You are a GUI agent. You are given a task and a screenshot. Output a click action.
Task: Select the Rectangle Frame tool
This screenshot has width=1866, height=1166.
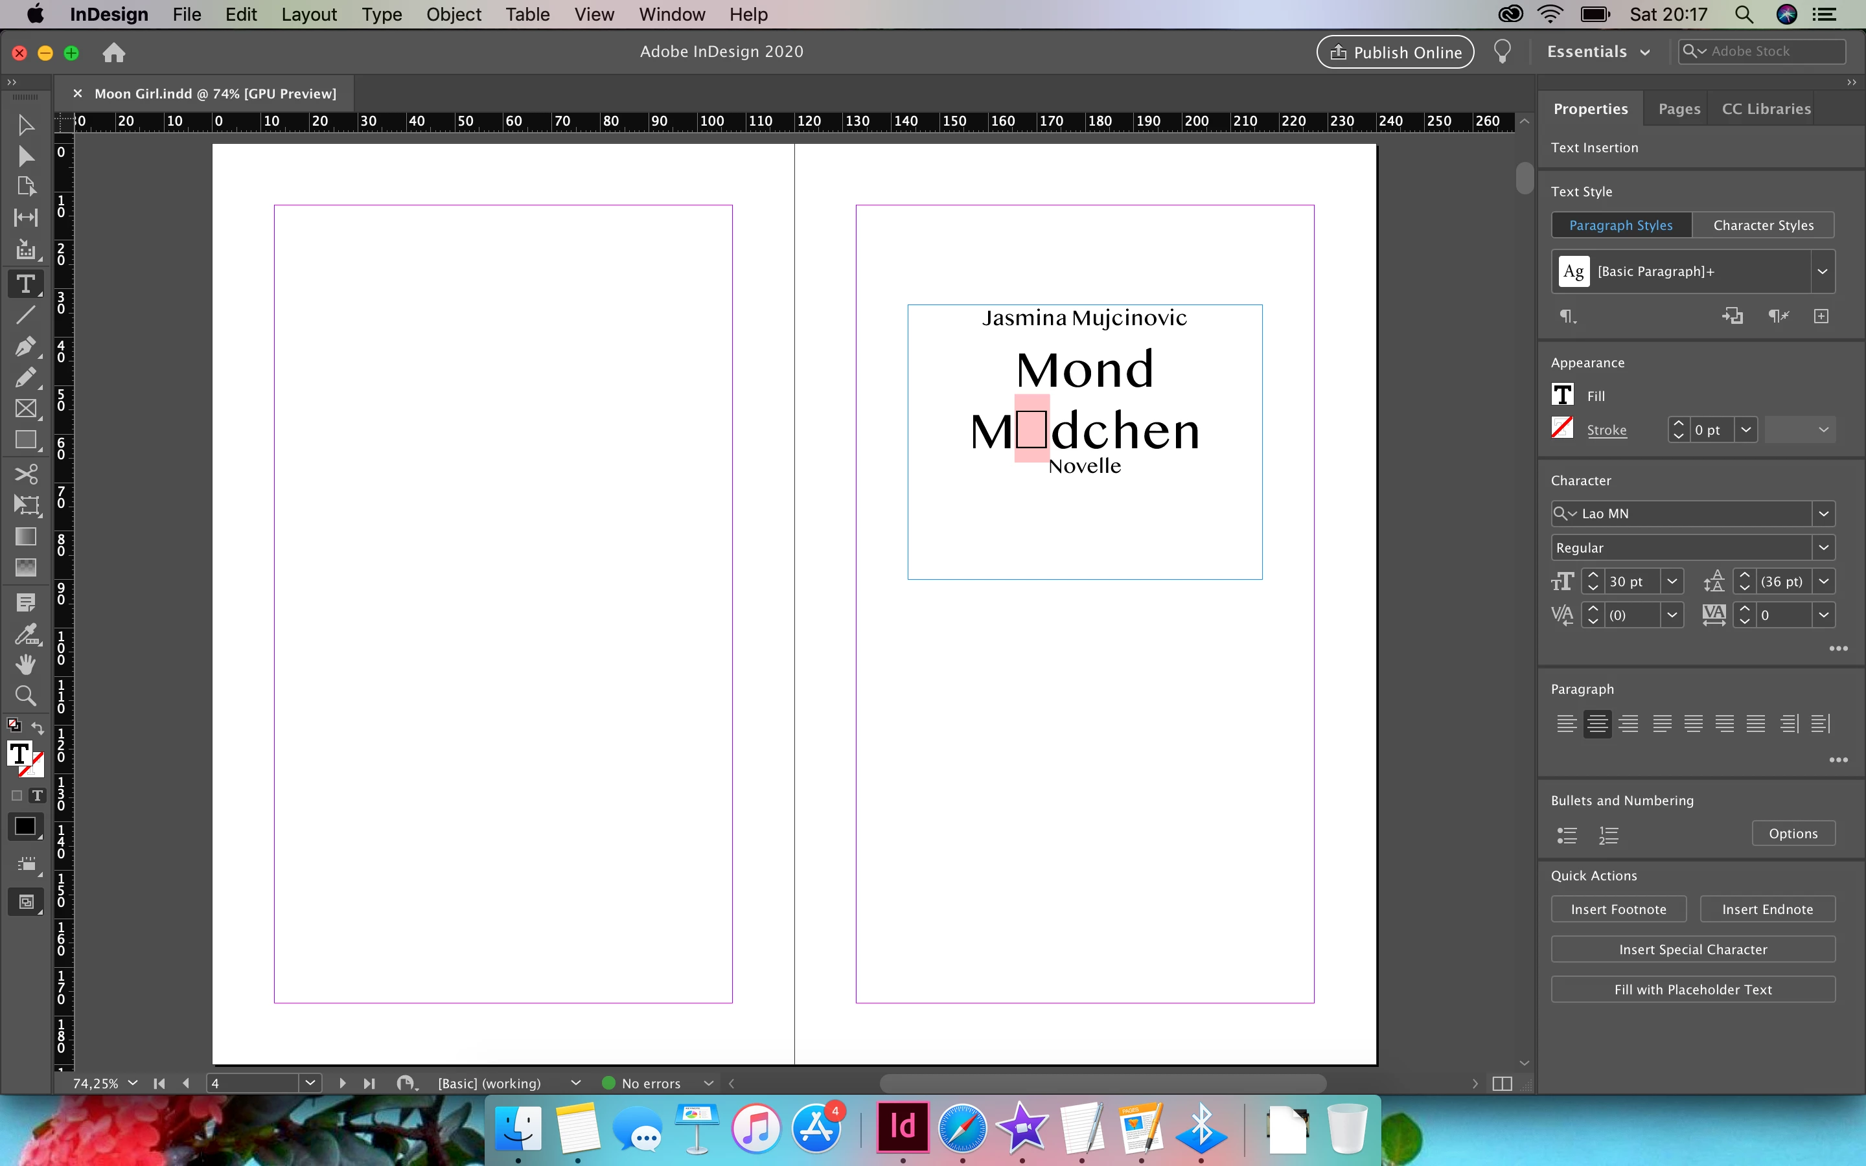pos(25,409)
